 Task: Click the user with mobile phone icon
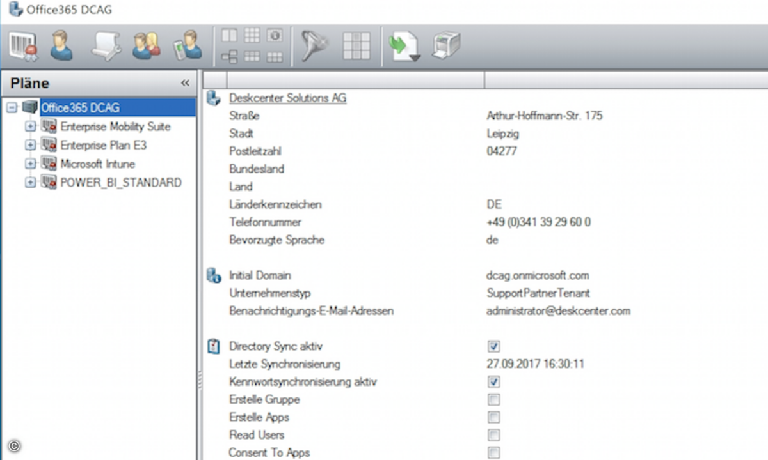[x=187, y=46]
